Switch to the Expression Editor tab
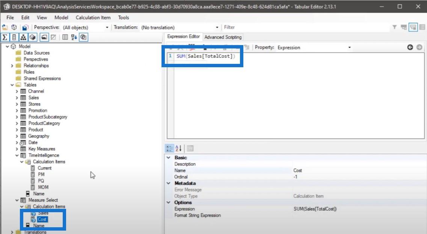This screenshot has height=234, width=427. coord(183,36)
